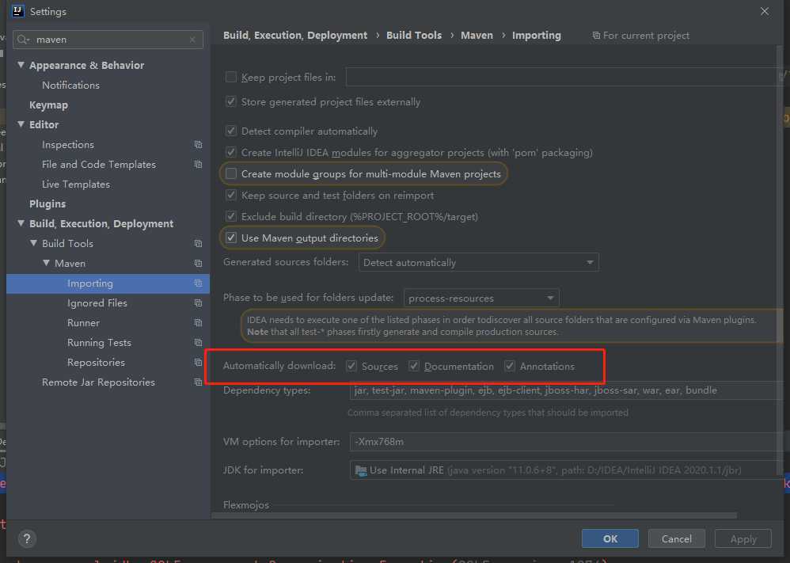Click the project-level icon next to Runner
The height and width of the screenshot is (563, 790).
(198, 322)
